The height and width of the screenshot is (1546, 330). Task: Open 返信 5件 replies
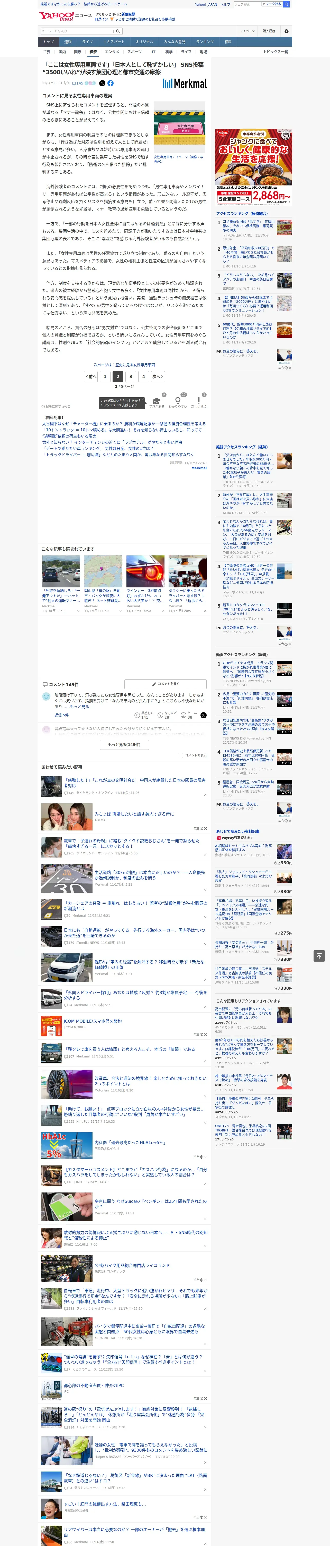(62, 715)
